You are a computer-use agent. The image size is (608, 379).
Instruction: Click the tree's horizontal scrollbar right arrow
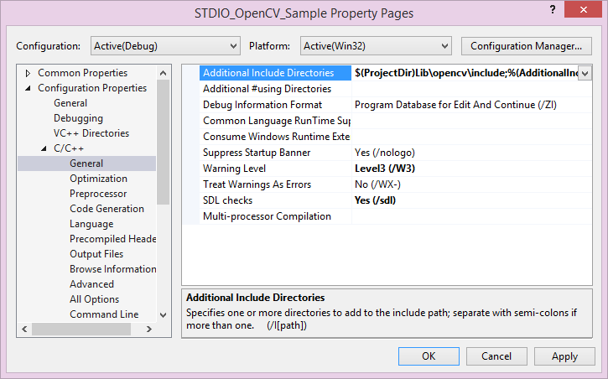[149, 329]
